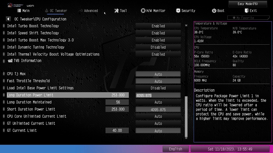Switch to the Tool tab

pyautogui.click(x=121, y=11)
